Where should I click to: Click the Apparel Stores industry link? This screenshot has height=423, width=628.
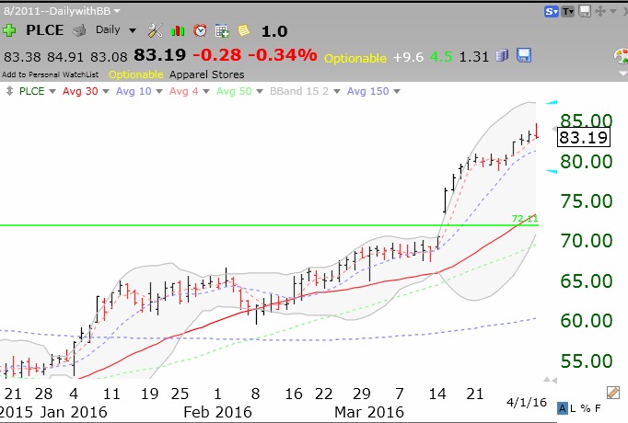click(x=207, y=74)
